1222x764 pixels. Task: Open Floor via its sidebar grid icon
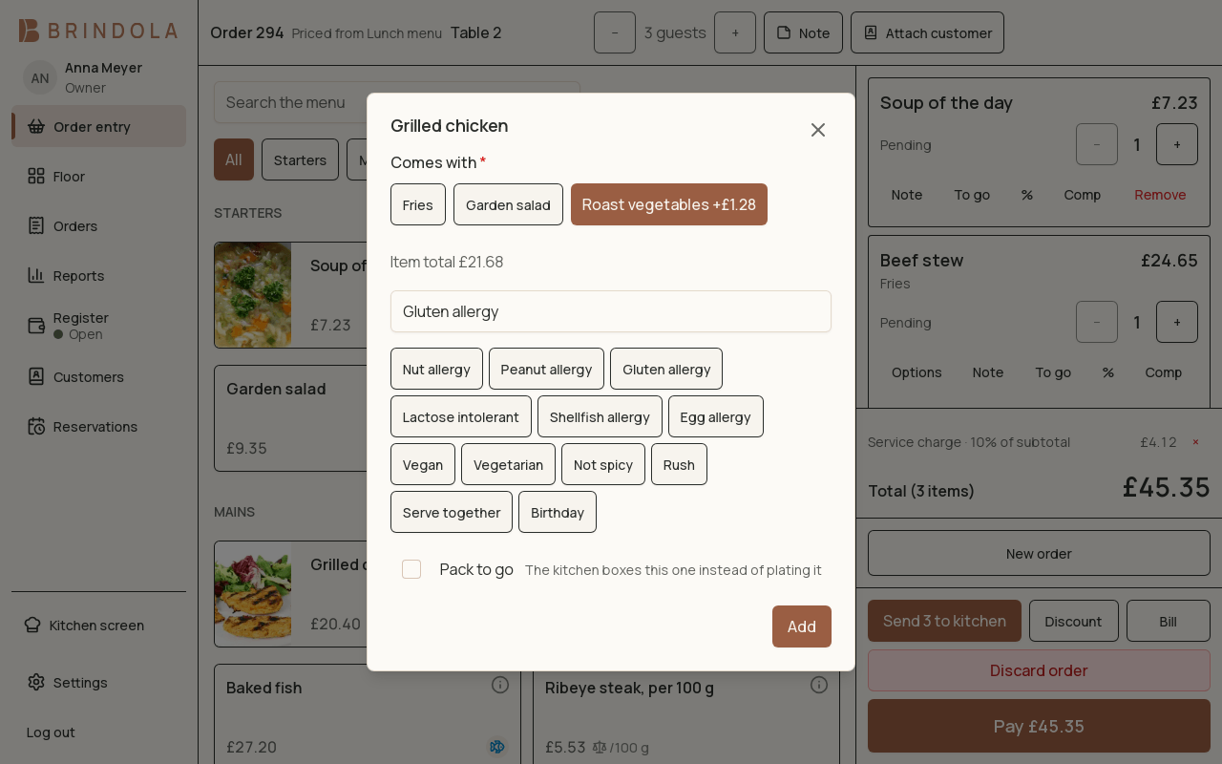[36, 176]
